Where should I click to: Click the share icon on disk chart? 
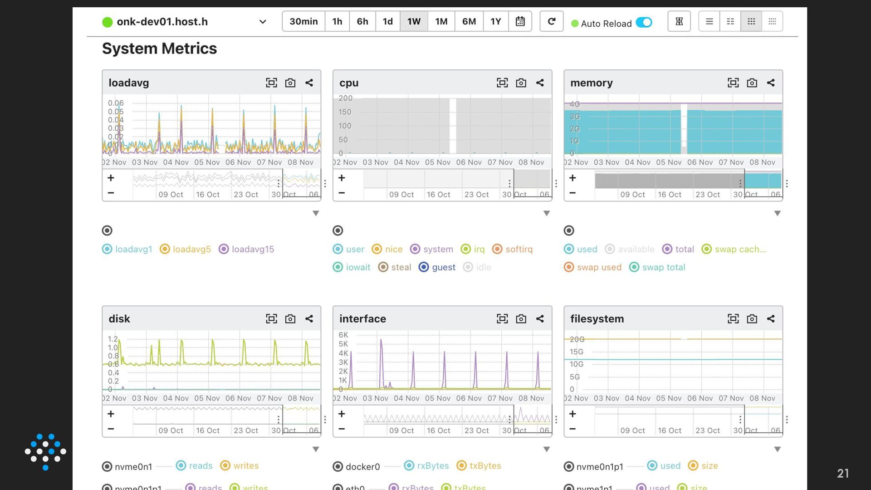(309, 318)
